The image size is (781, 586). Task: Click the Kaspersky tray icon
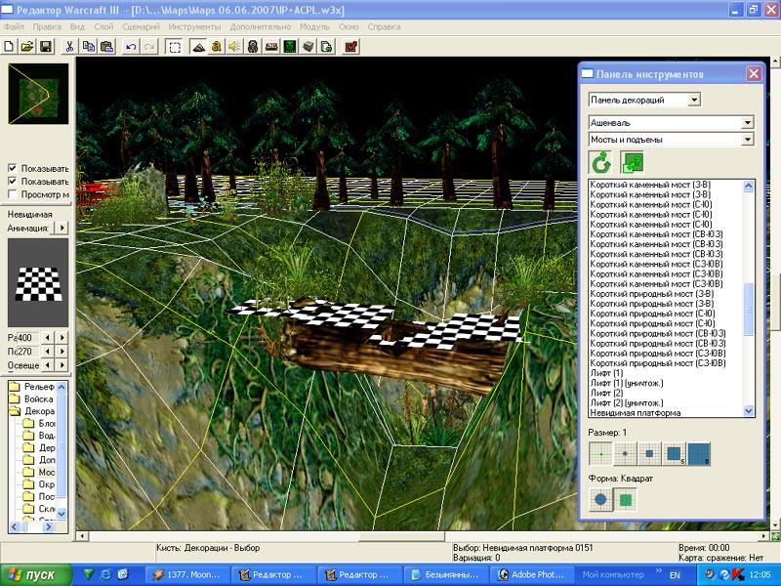click(739, 574)
